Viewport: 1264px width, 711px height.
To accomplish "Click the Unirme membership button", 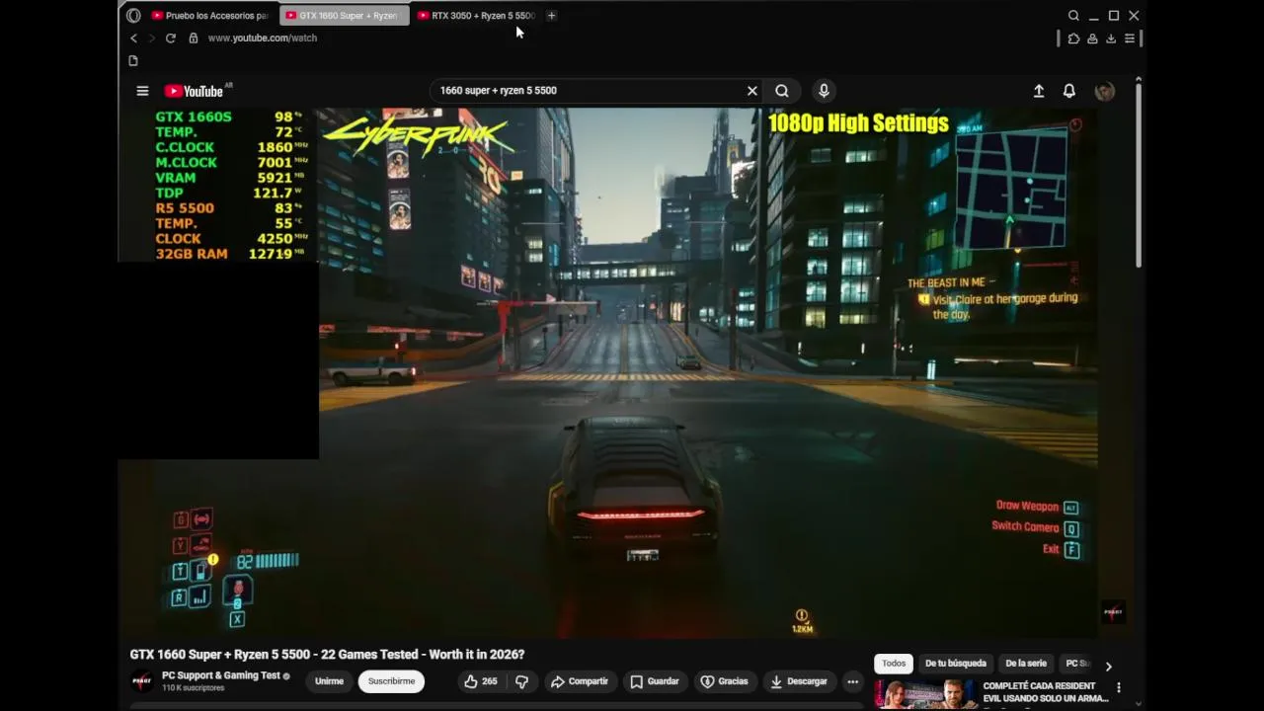I will pos(329,681).
